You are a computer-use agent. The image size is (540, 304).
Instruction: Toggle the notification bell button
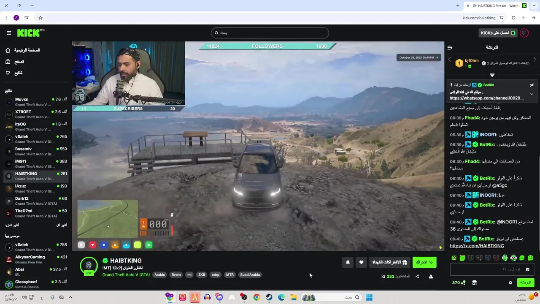click(x=348, y=262)
